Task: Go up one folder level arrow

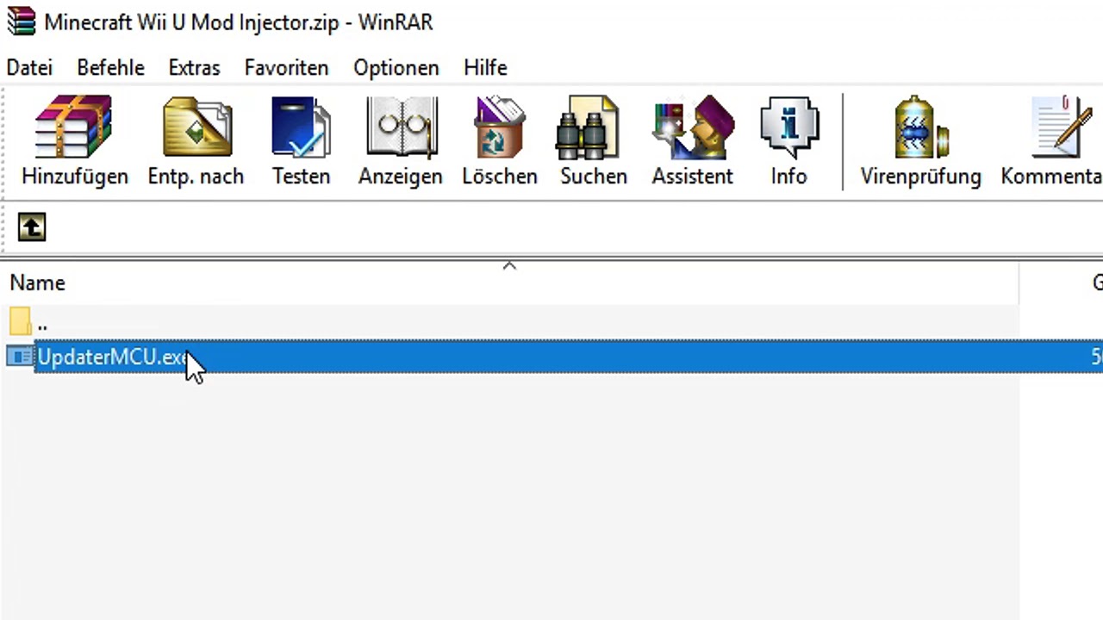Action: [32, 227]
